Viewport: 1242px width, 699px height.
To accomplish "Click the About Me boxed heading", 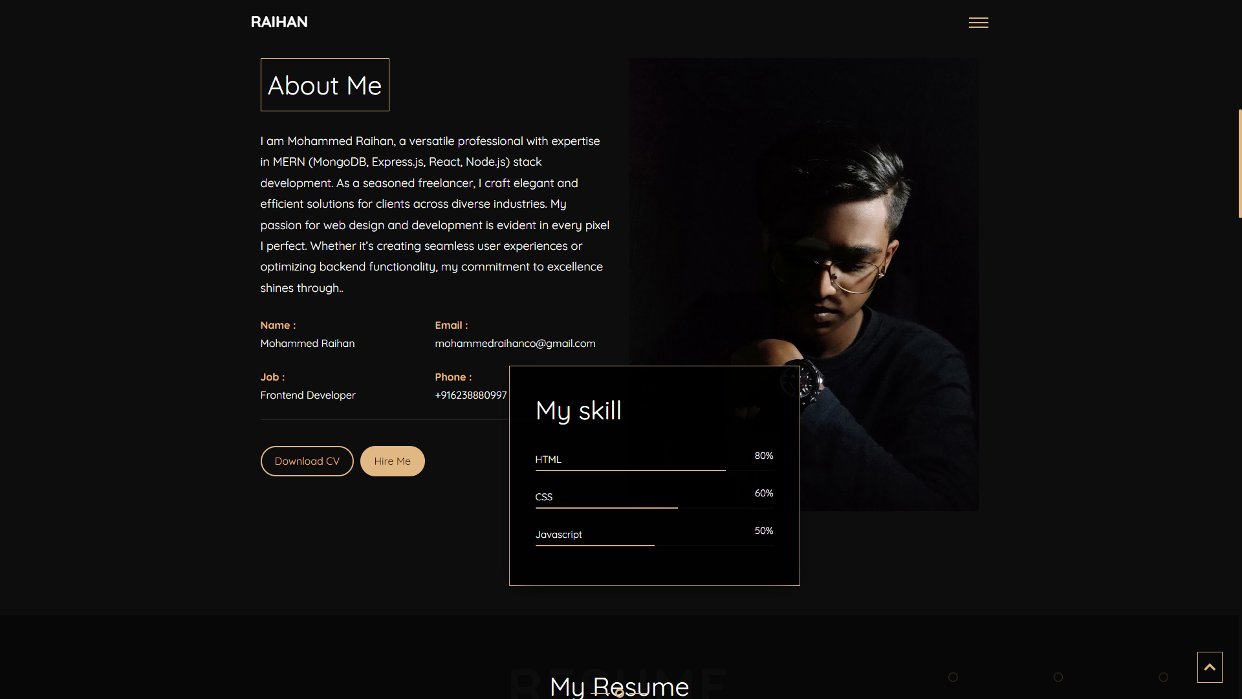I will 325,85.
